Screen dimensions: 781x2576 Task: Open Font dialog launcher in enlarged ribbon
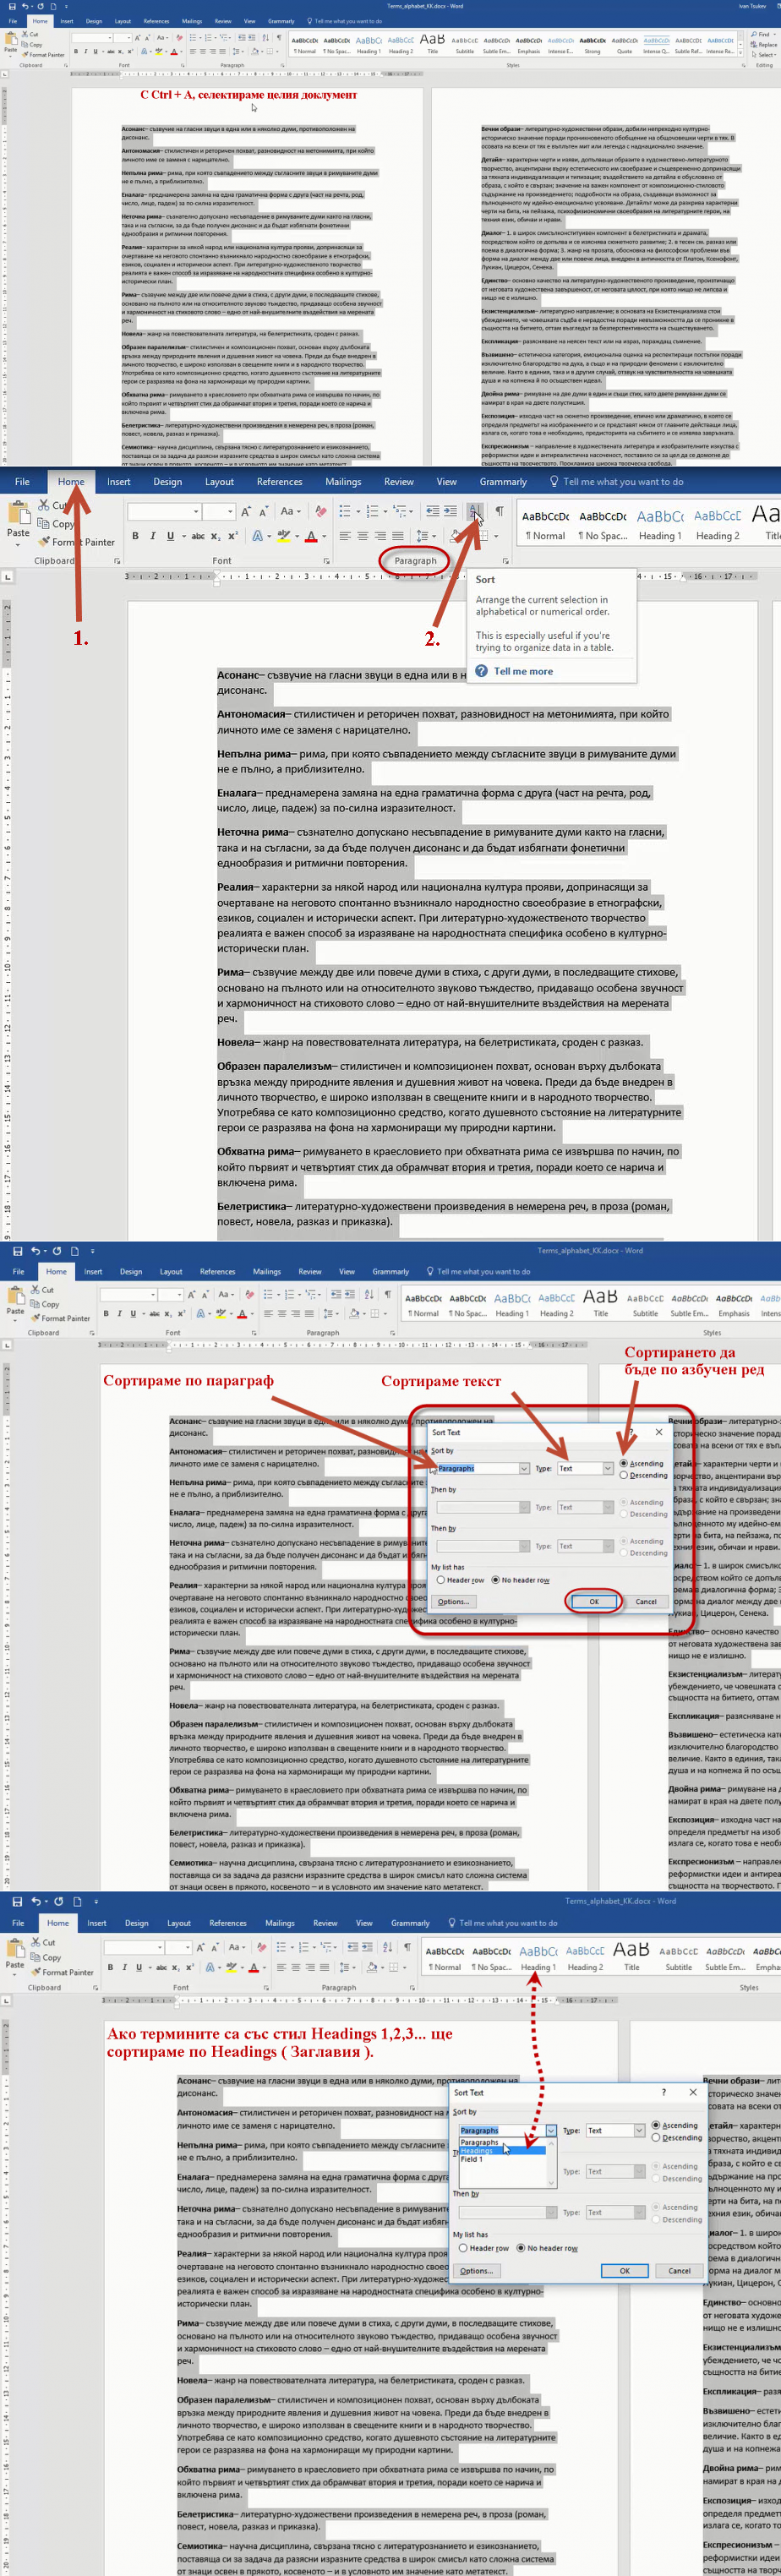click(x=326, y=561)
